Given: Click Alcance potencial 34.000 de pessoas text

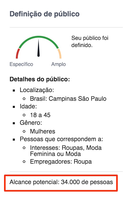Looking at the screenshot, I should tap(61, 182).
